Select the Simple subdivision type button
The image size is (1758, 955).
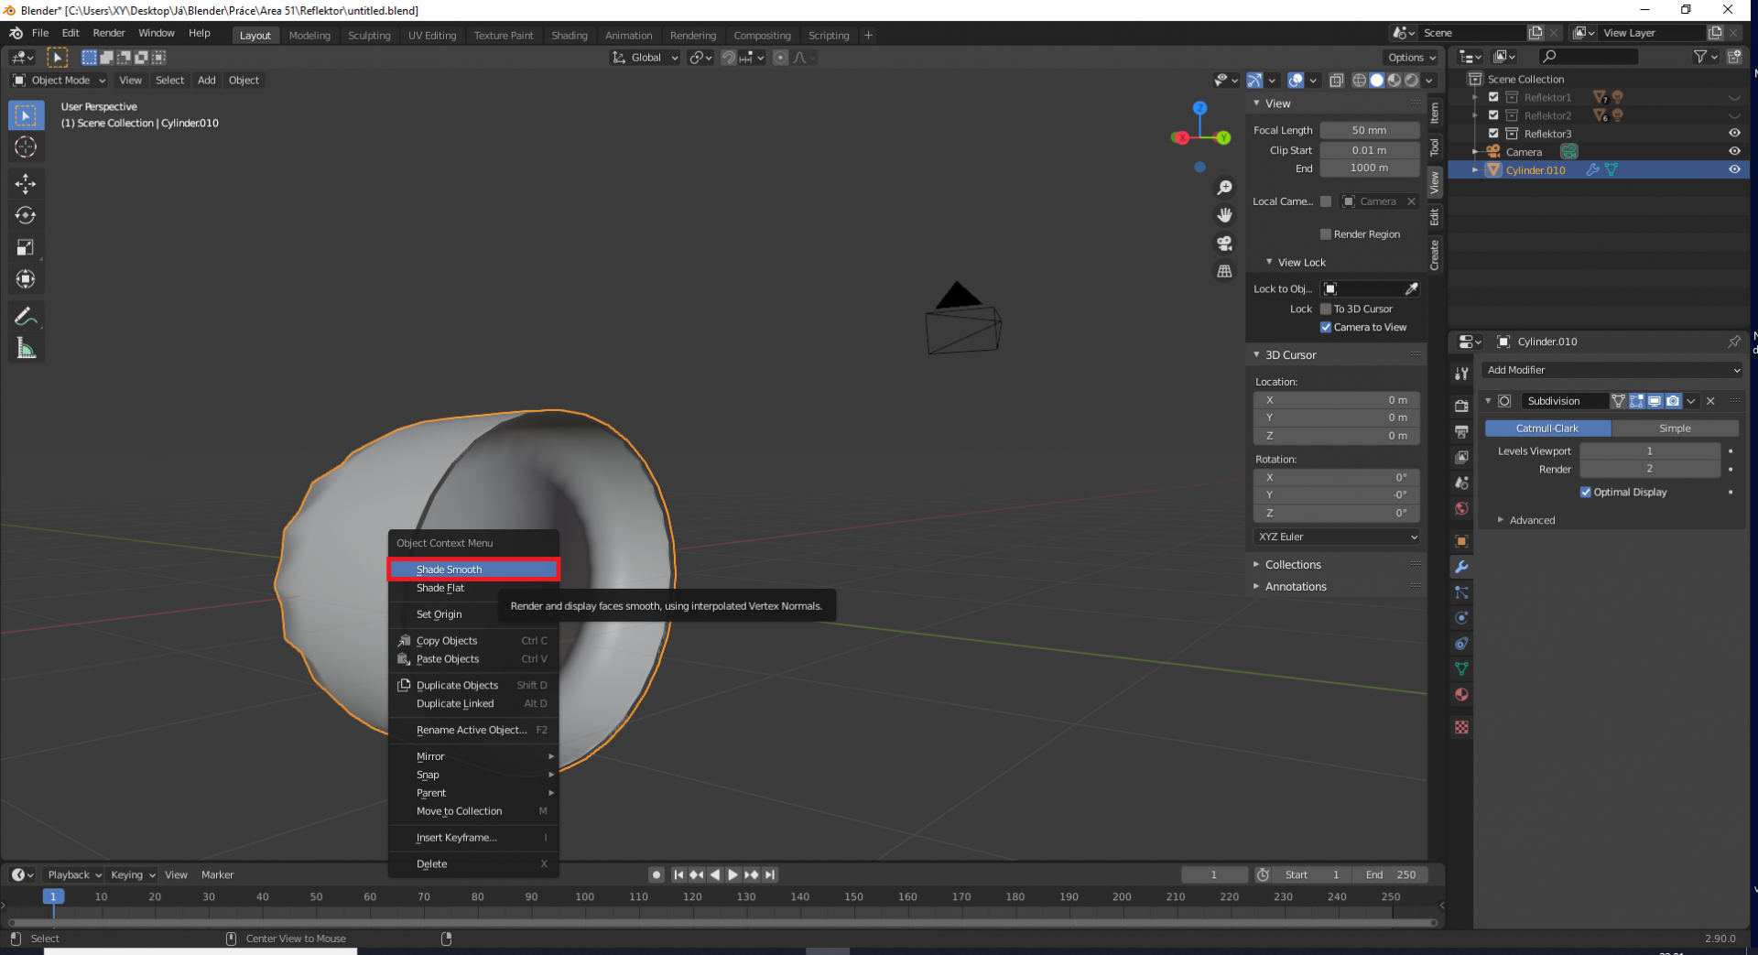coord(1674,429)
